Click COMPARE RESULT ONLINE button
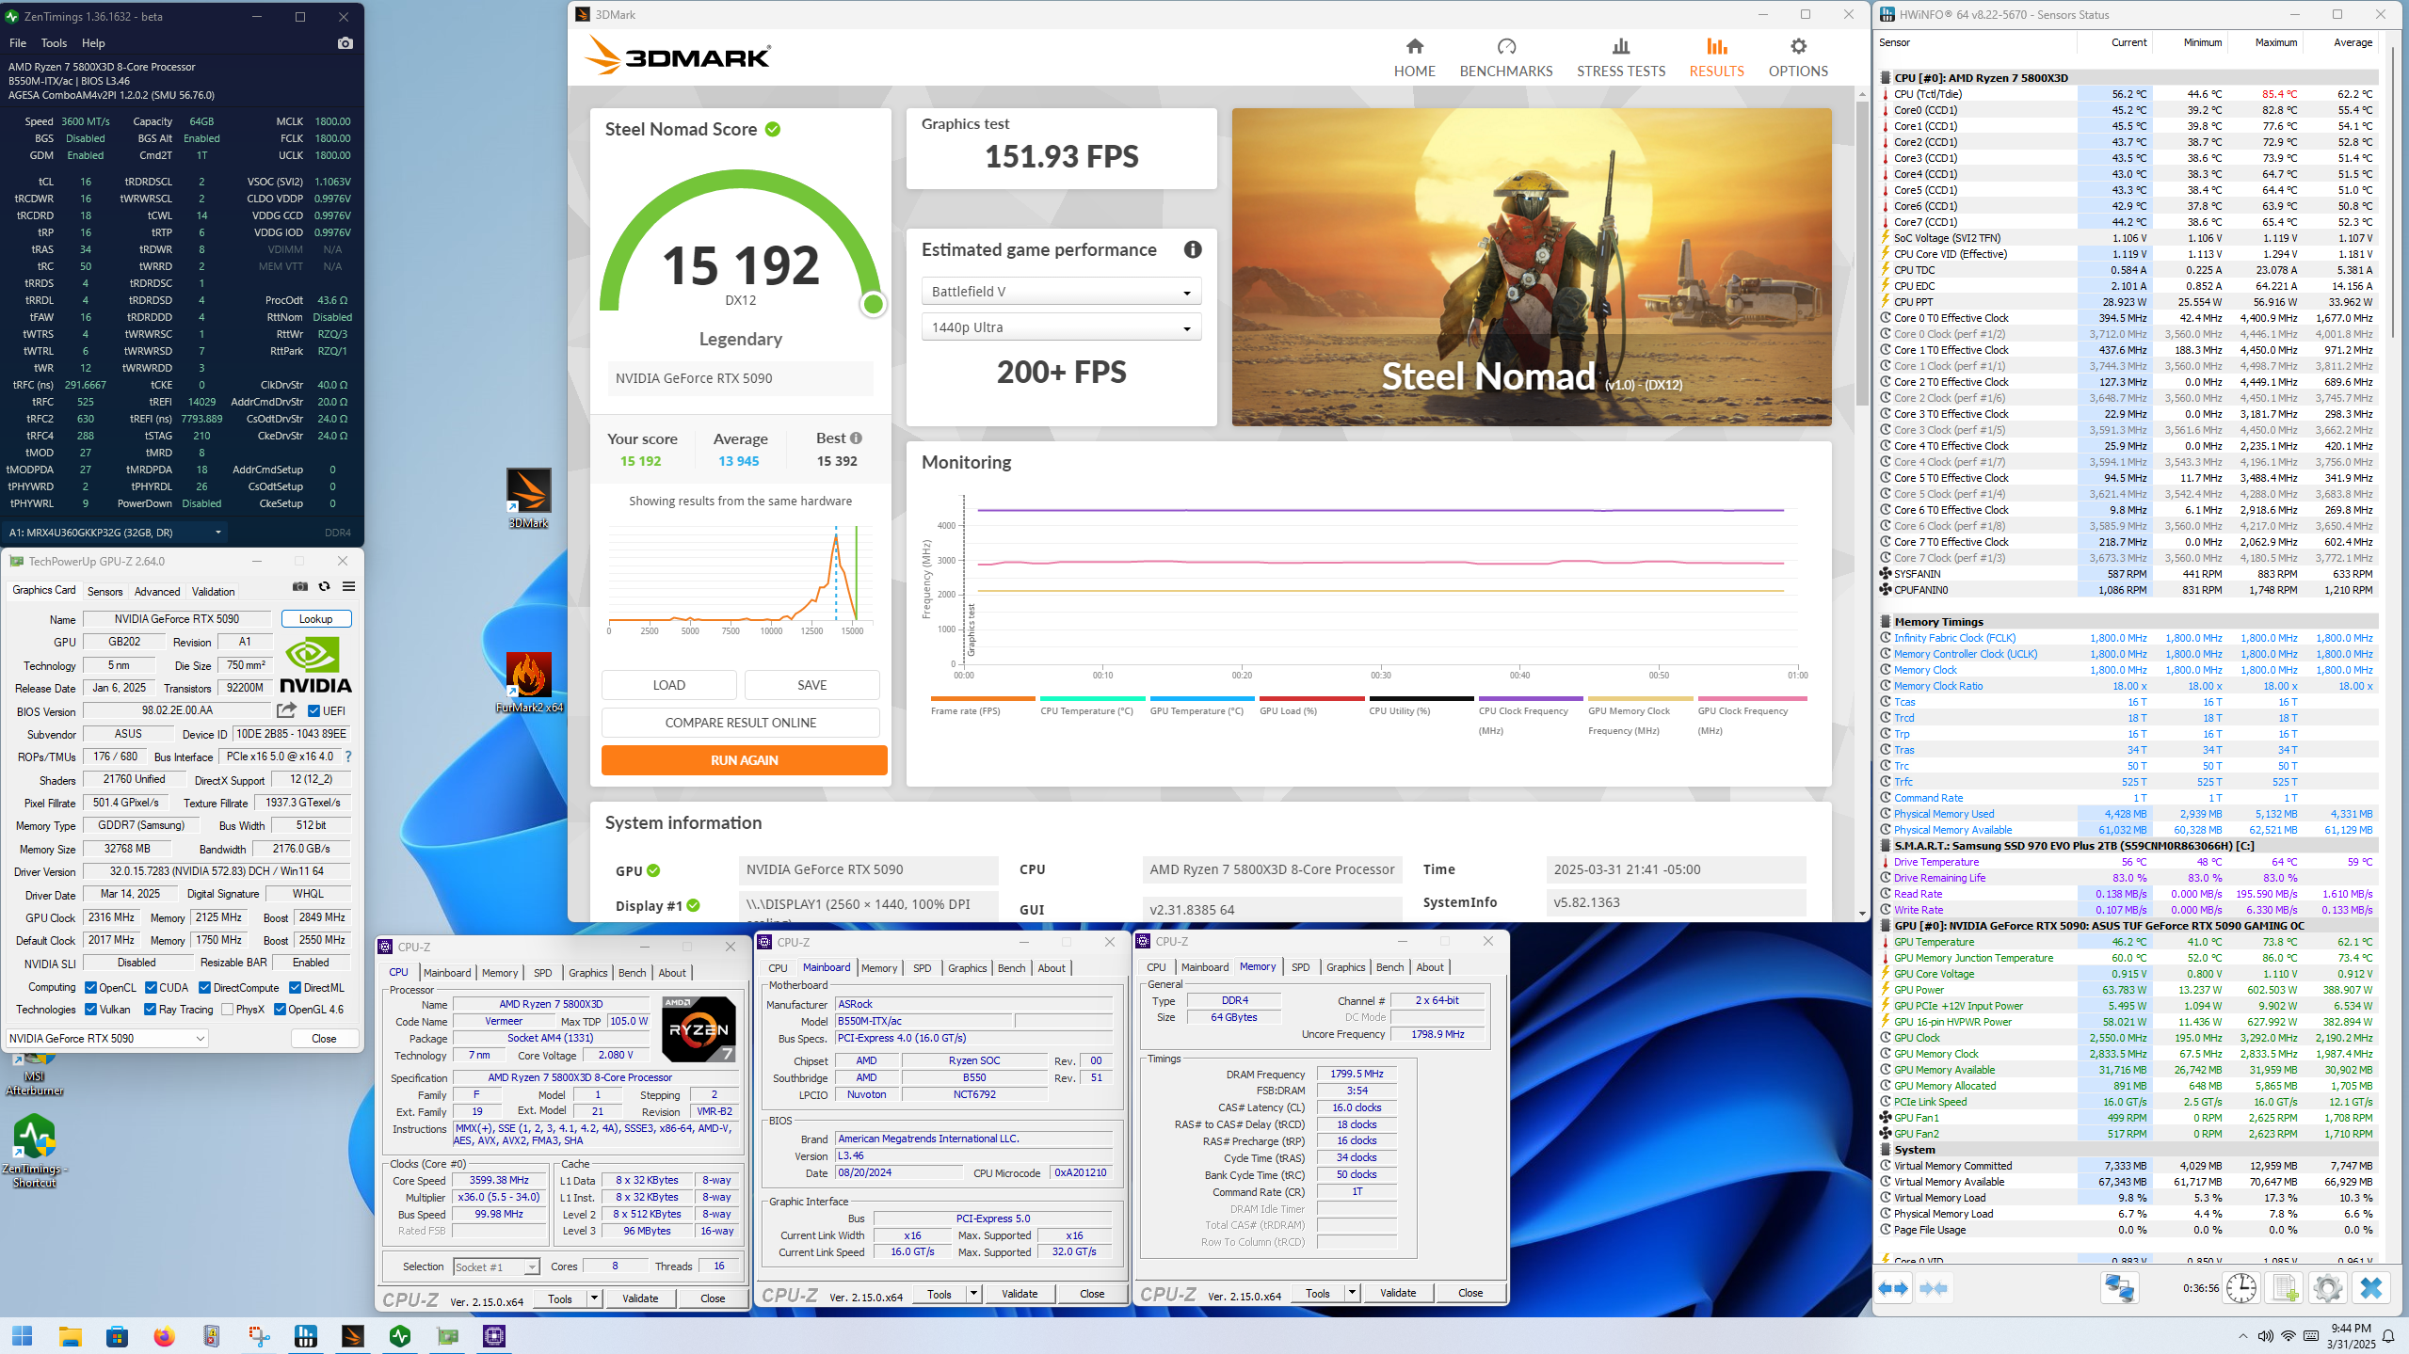The image size is (2409, 1354). [740, 723]
